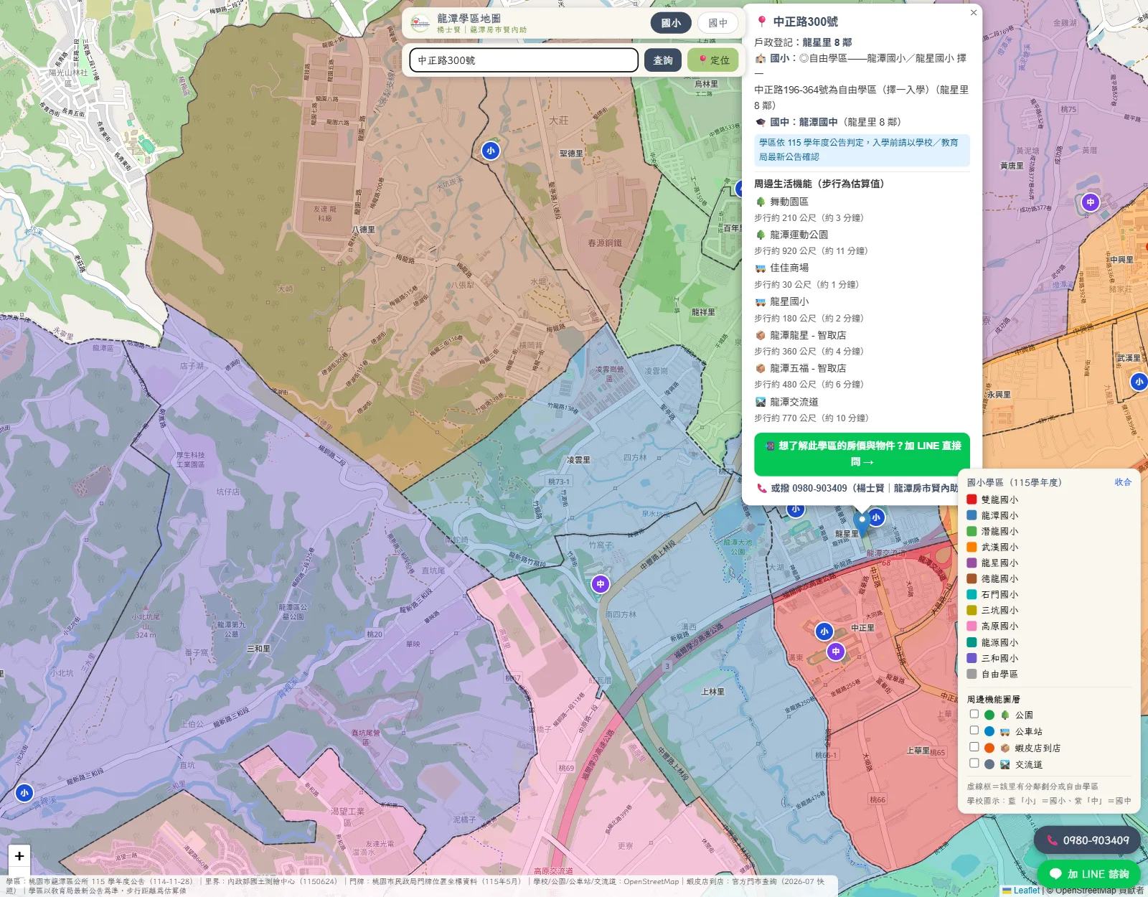Click the 加 LINE 諮詢 floating button
Image resolution: width=1148 pixels, height=897 pixels.
[1088, 874]
